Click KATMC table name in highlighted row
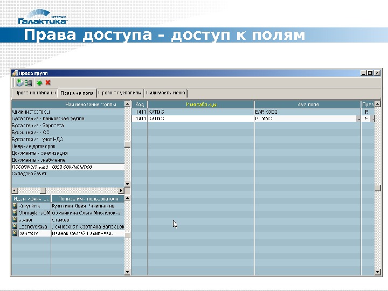Screen dimensions: 388x291 (x=201, y=119)
